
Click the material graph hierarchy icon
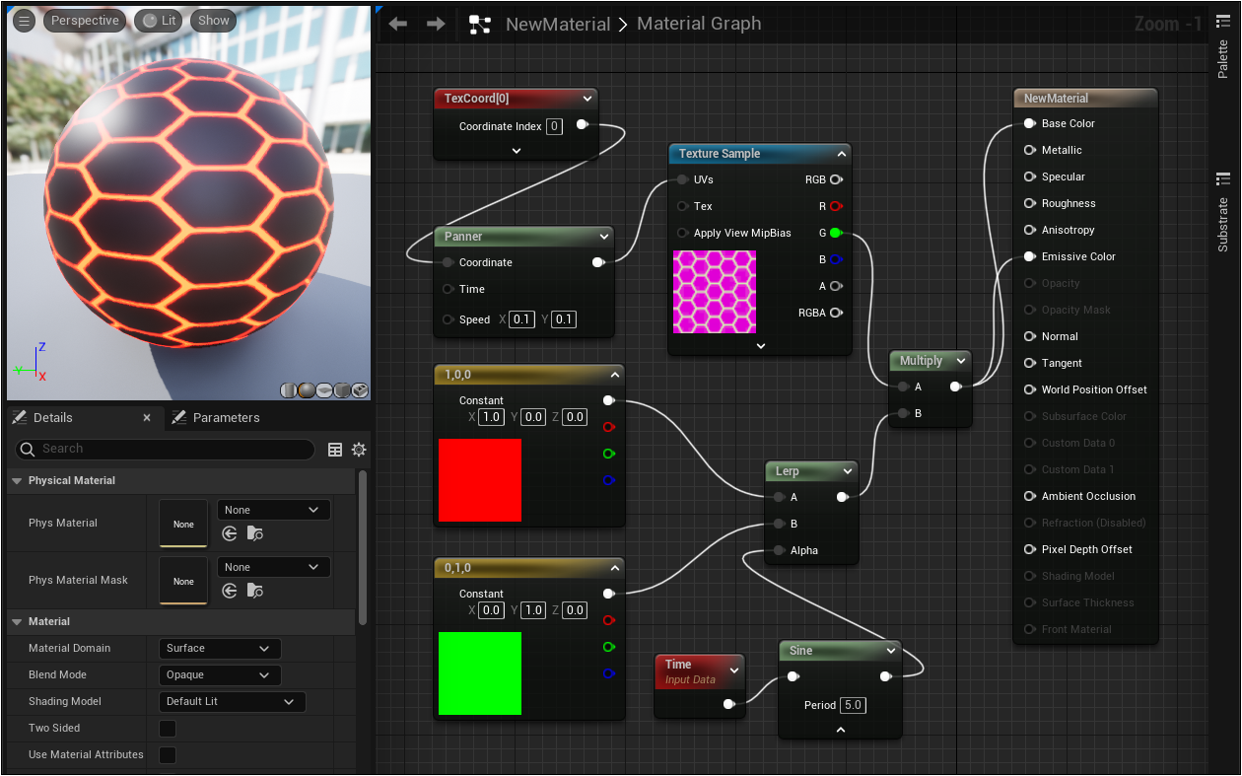[x=480, y=25]
